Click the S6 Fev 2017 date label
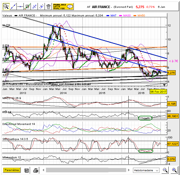180x175 pixels. pos(158,92)
